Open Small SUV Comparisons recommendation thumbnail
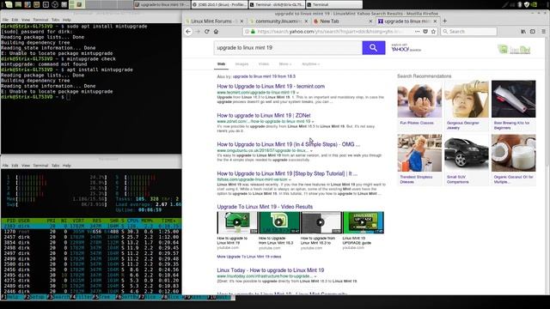 tap(466, 153)
